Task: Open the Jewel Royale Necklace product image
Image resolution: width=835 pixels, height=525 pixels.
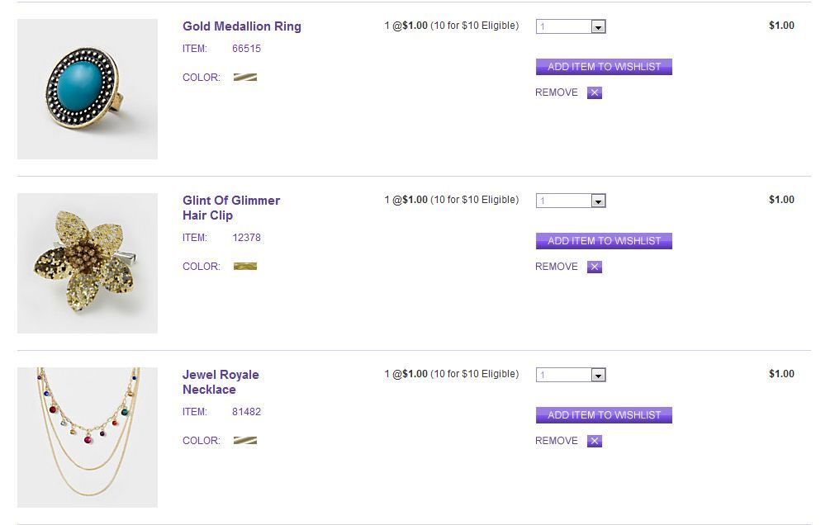Action: click(88, 437)
